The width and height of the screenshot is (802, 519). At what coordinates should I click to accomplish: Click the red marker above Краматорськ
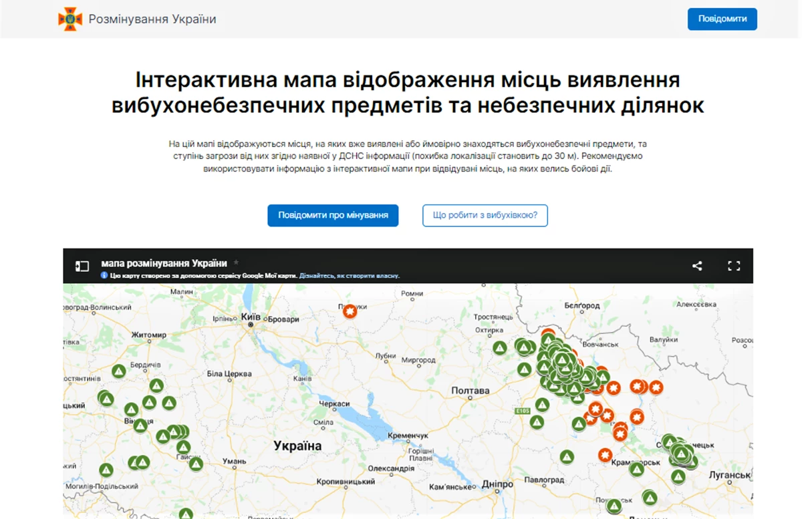click(605, 455)
